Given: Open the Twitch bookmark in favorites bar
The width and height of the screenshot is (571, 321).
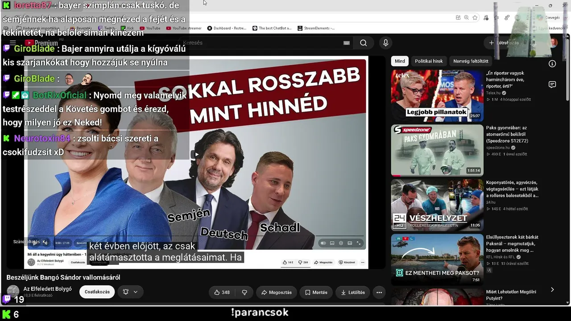Looking at the screenshot, I should pos(106,28).
